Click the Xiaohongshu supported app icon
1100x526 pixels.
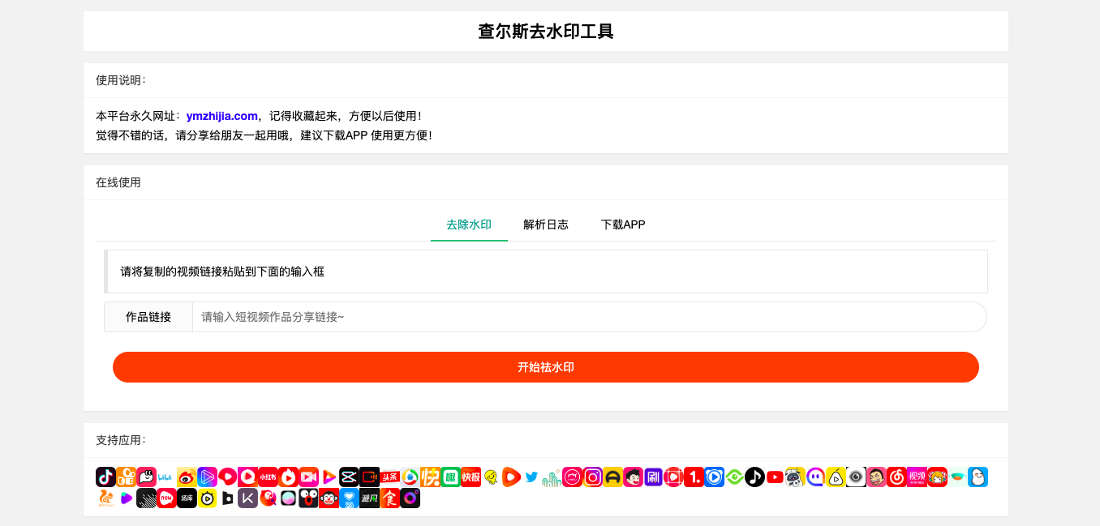click(267, 477)
